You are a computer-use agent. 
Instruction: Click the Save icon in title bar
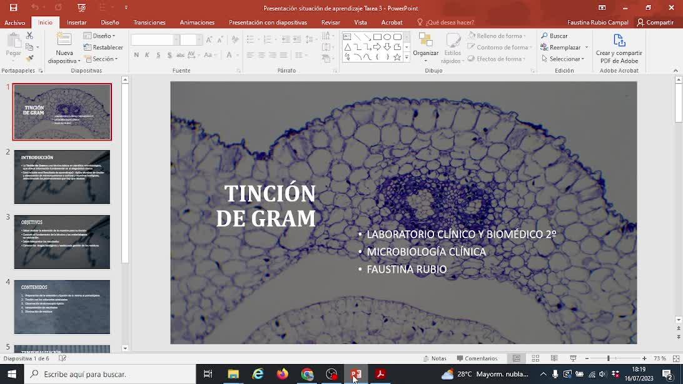pyautogui.click(x=13, y=8)
